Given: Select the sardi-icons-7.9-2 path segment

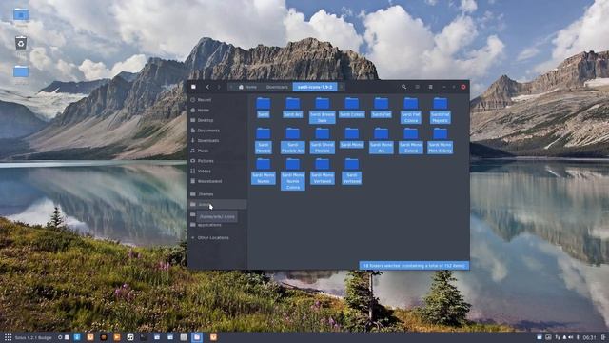Looking at the screenshot, I should (315, 87).
